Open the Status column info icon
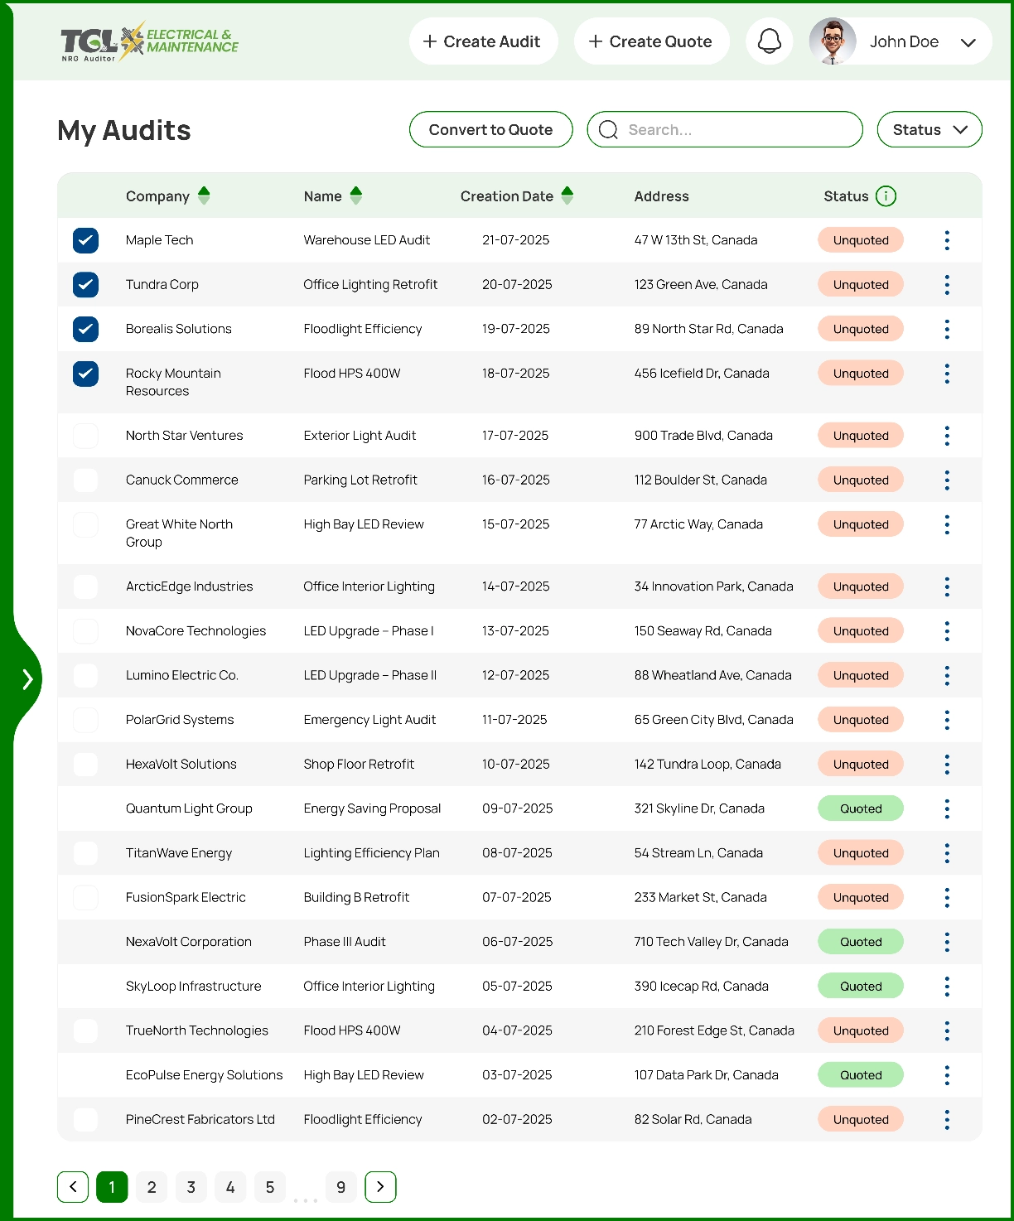Image resolution: width=1014 pixels, height=1221 pixels. [x=886, y=196]
